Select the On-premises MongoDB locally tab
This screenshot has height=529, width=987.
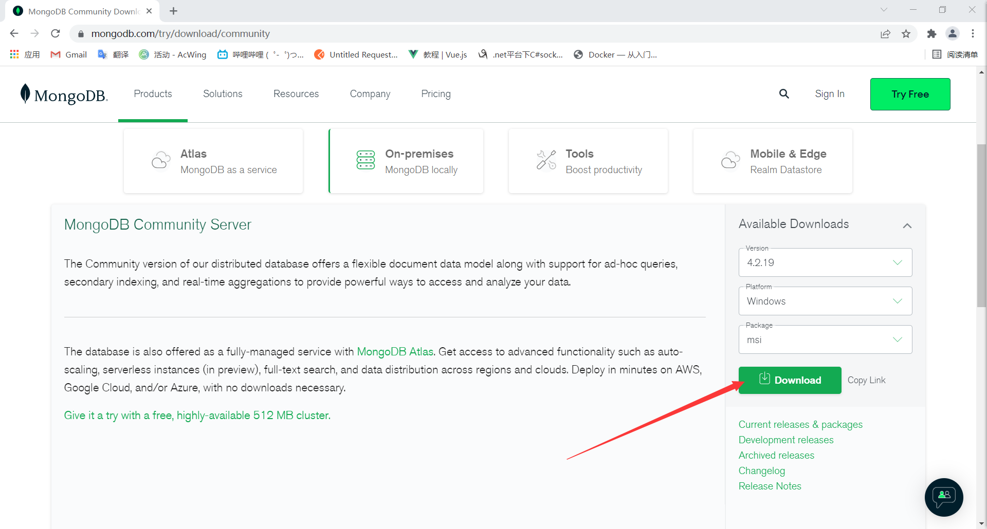[406, 161]
